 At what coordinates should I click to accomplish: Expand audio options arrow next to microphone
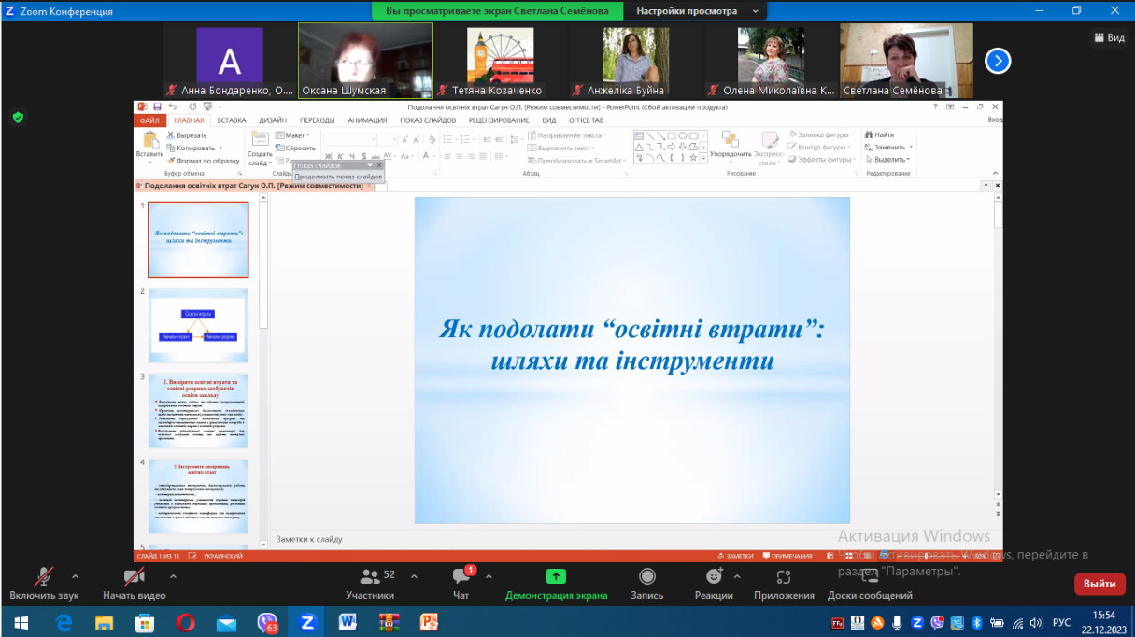coord(76,576)
